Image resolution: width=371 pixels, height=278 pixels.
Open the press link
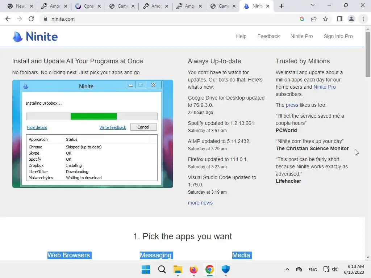pyautogui.click(x=292, y=105)
